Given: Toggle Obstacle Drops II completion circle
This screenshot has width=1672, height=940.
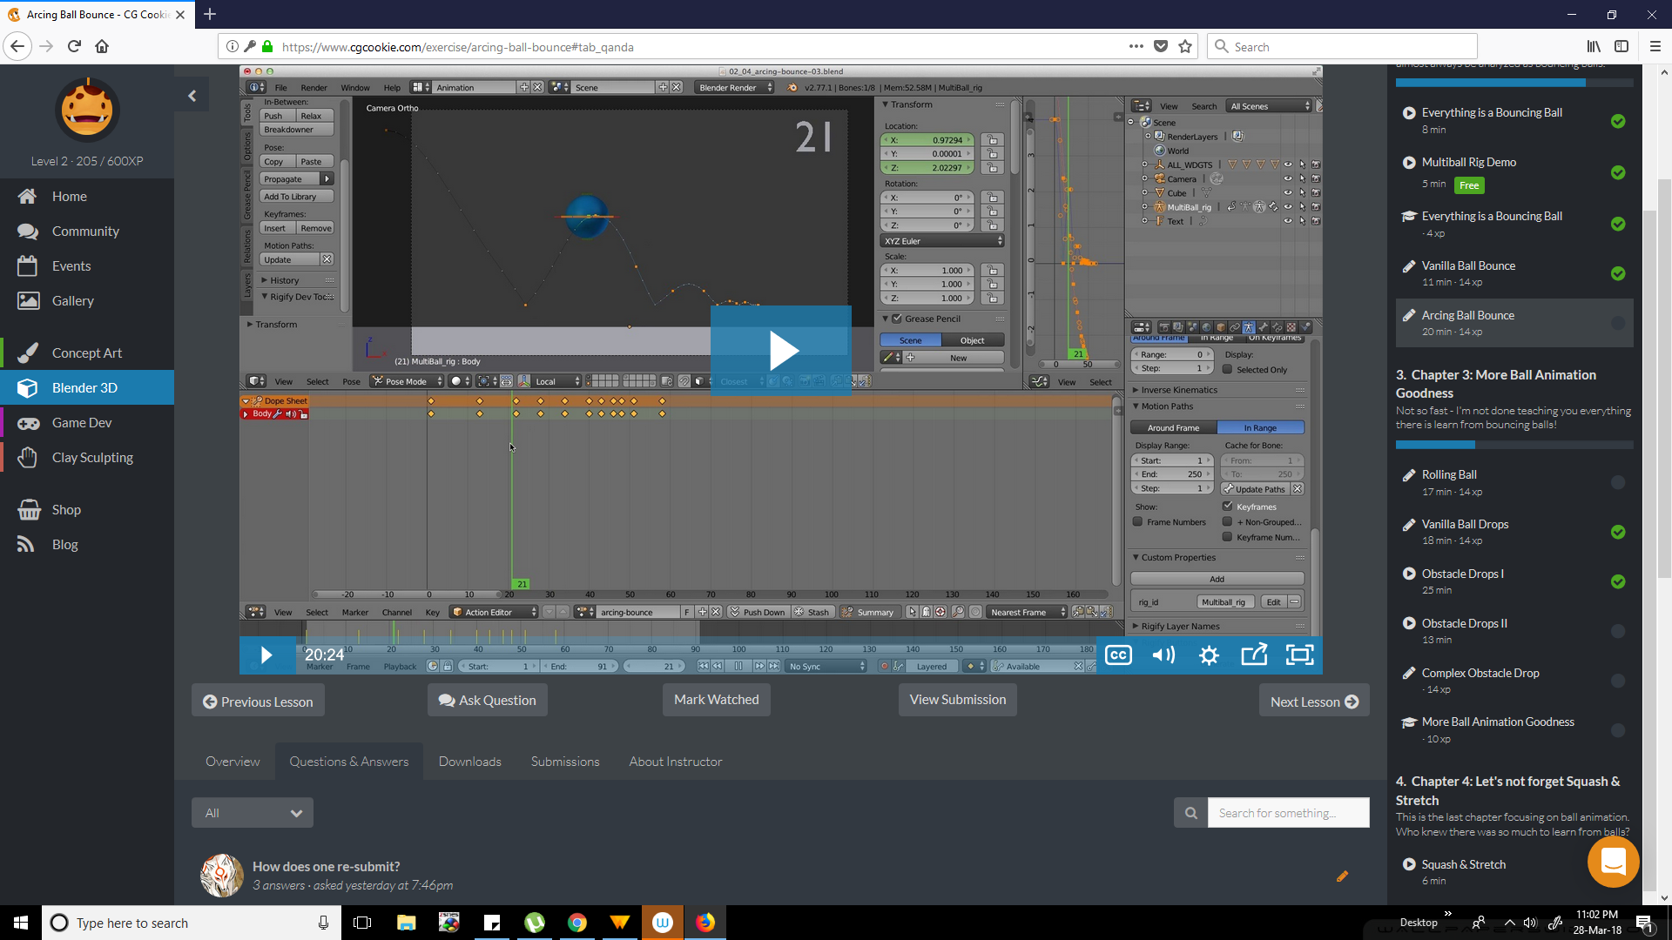Looking at the screenshot, I should pos(1618,631).
